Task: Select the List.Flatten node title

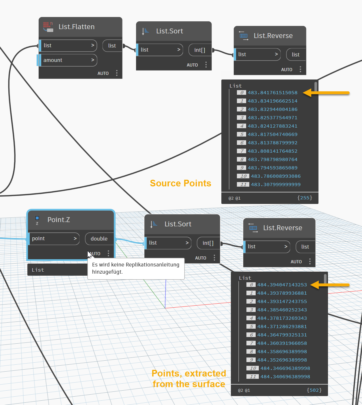Action: pyautogui.click(x=77, y=27)
